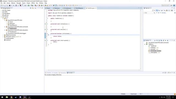This screenshot has height=99, width=176.
Task: Click the Open Perspective icon
Action: coord(171,5)
